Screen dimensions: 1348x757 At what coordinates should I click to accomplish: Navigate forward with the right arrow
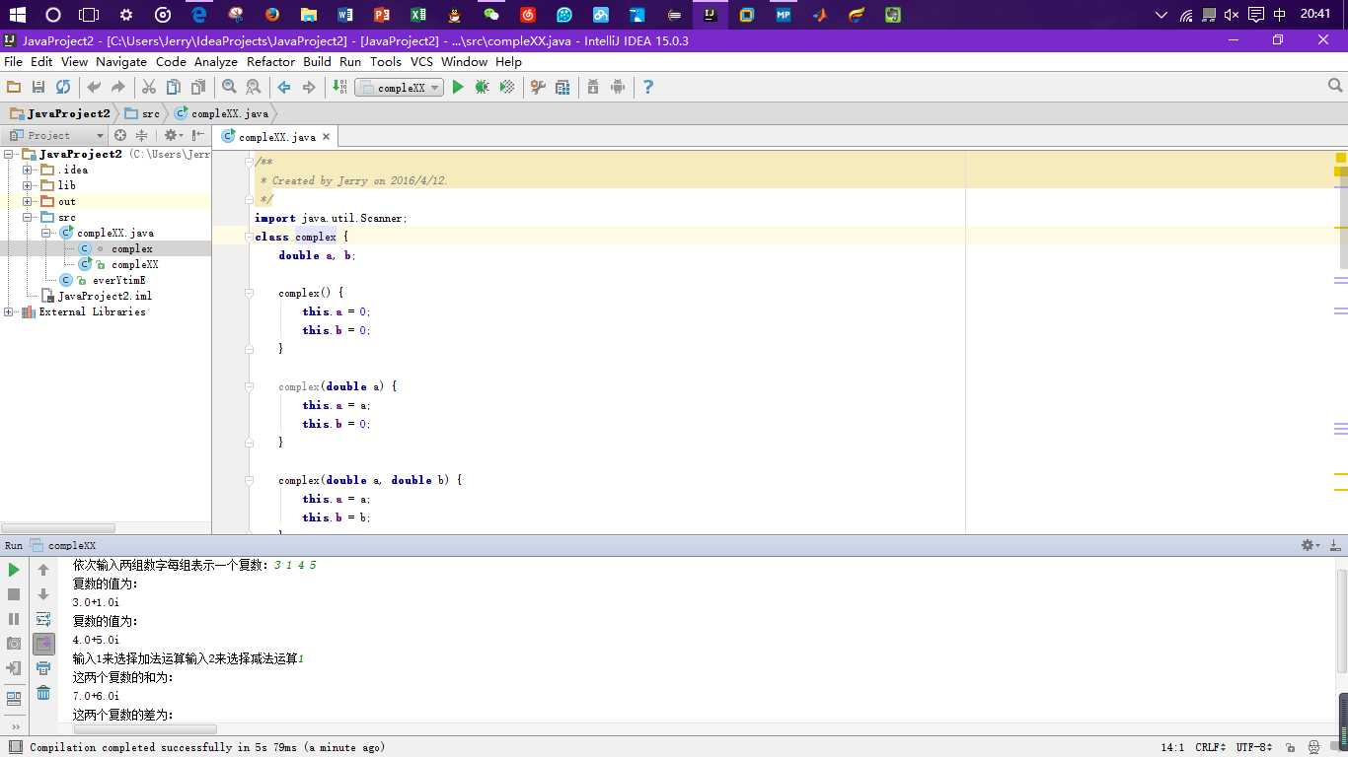click(x=309, y=87)
